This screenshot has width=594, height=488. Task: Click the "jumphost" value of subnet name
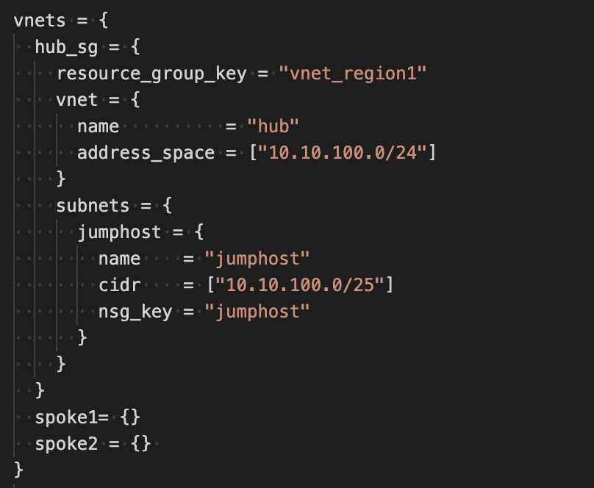(x=257, y=259)
